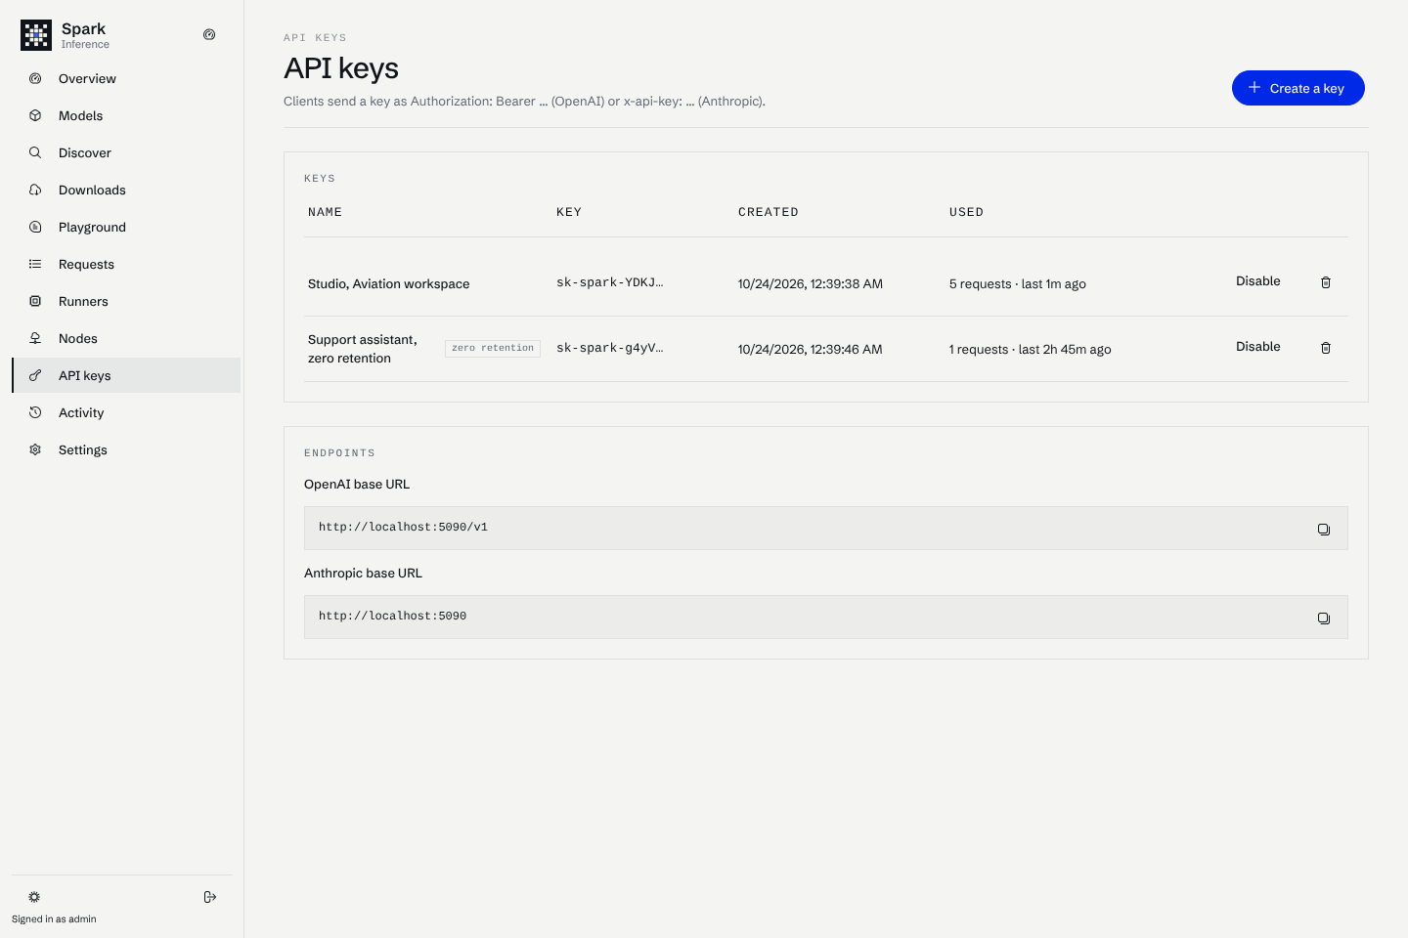Delete the Studio, Aviation workspace key
The image size is (1408, 938).
pyautogui.click(x=1326, y=282)
